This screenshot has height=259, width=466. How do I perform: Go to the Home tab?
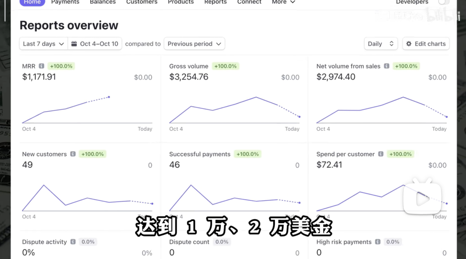32,2
